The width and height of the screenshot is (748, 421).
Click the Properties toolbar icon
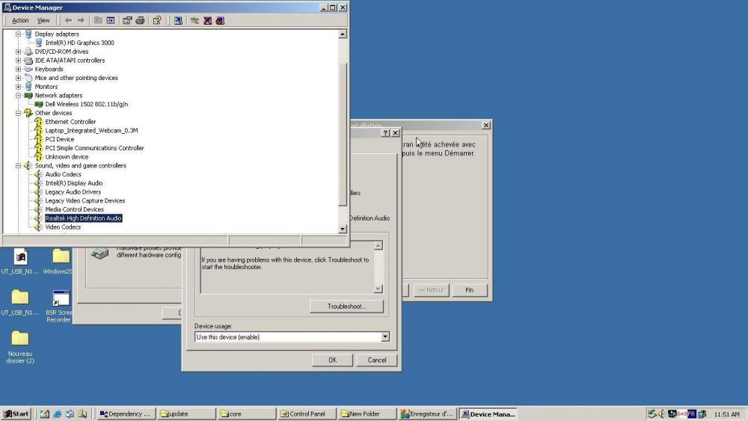tap(127, 20)
